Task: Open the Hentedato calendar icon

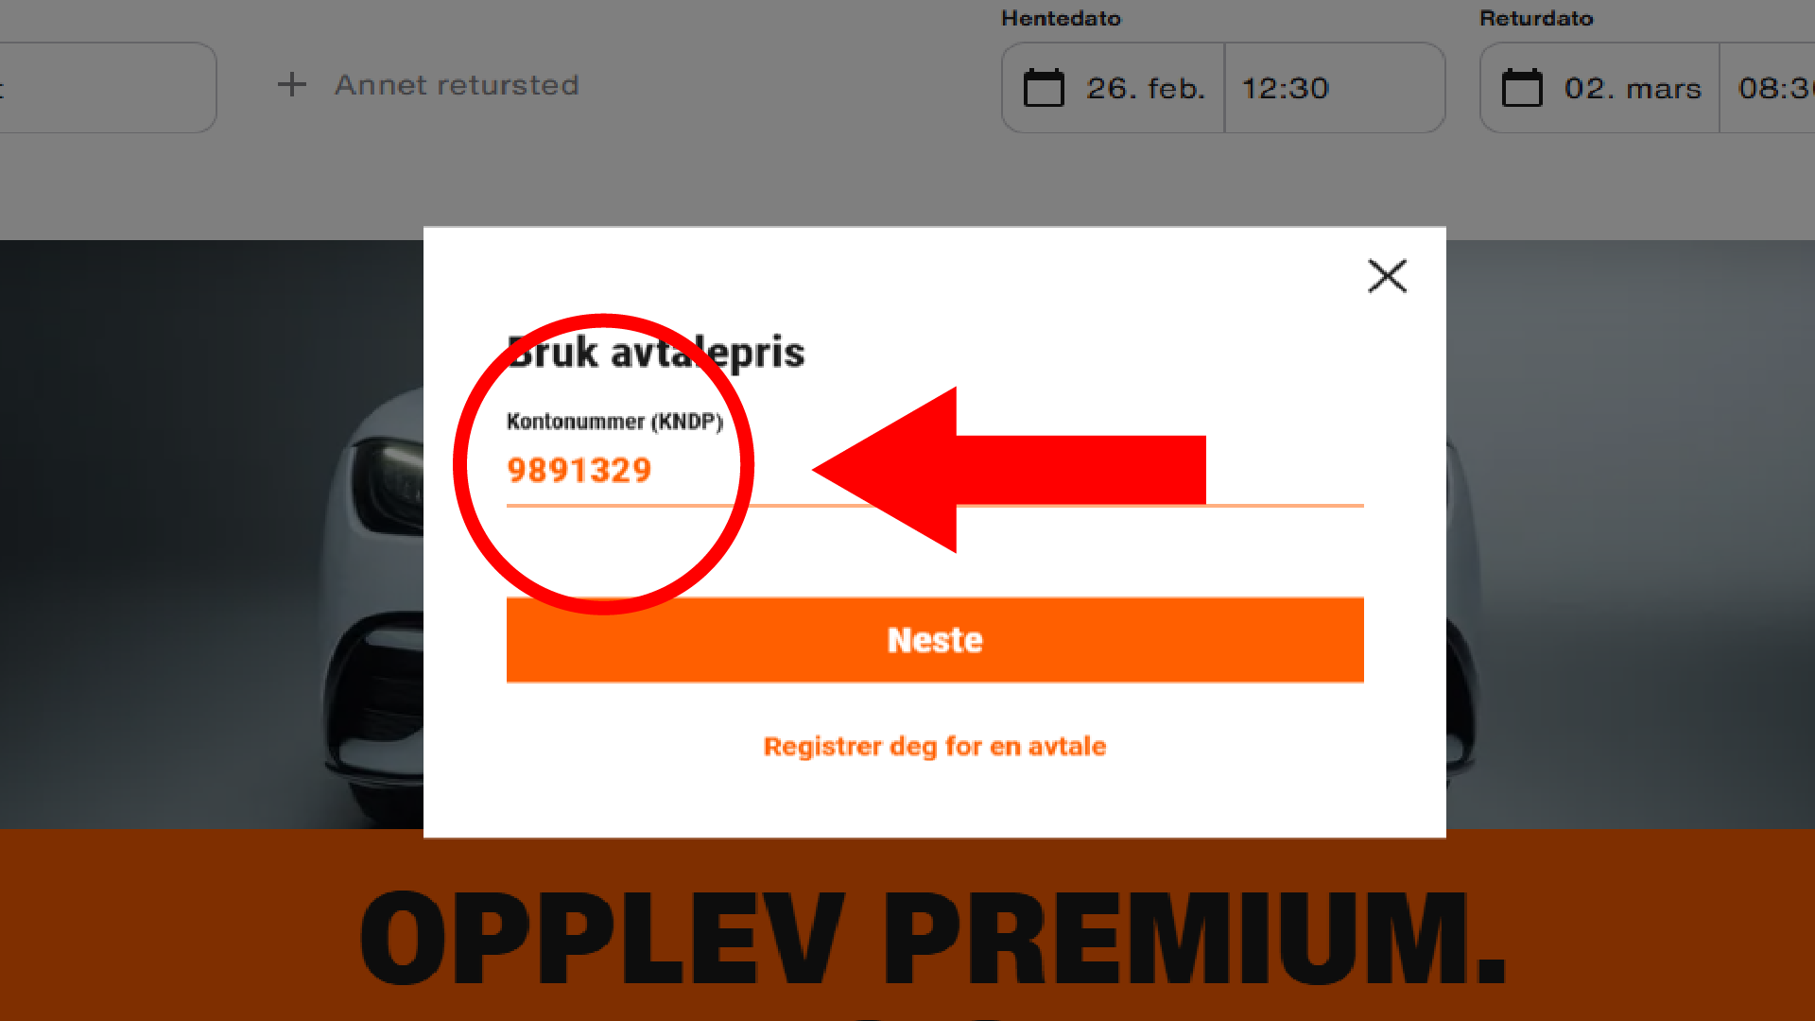Action: [x=1044, y=88]
